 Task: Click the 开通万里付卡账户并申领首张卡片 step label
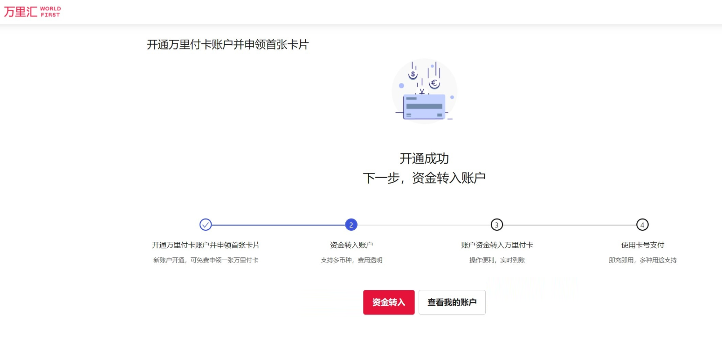point(206,245)
